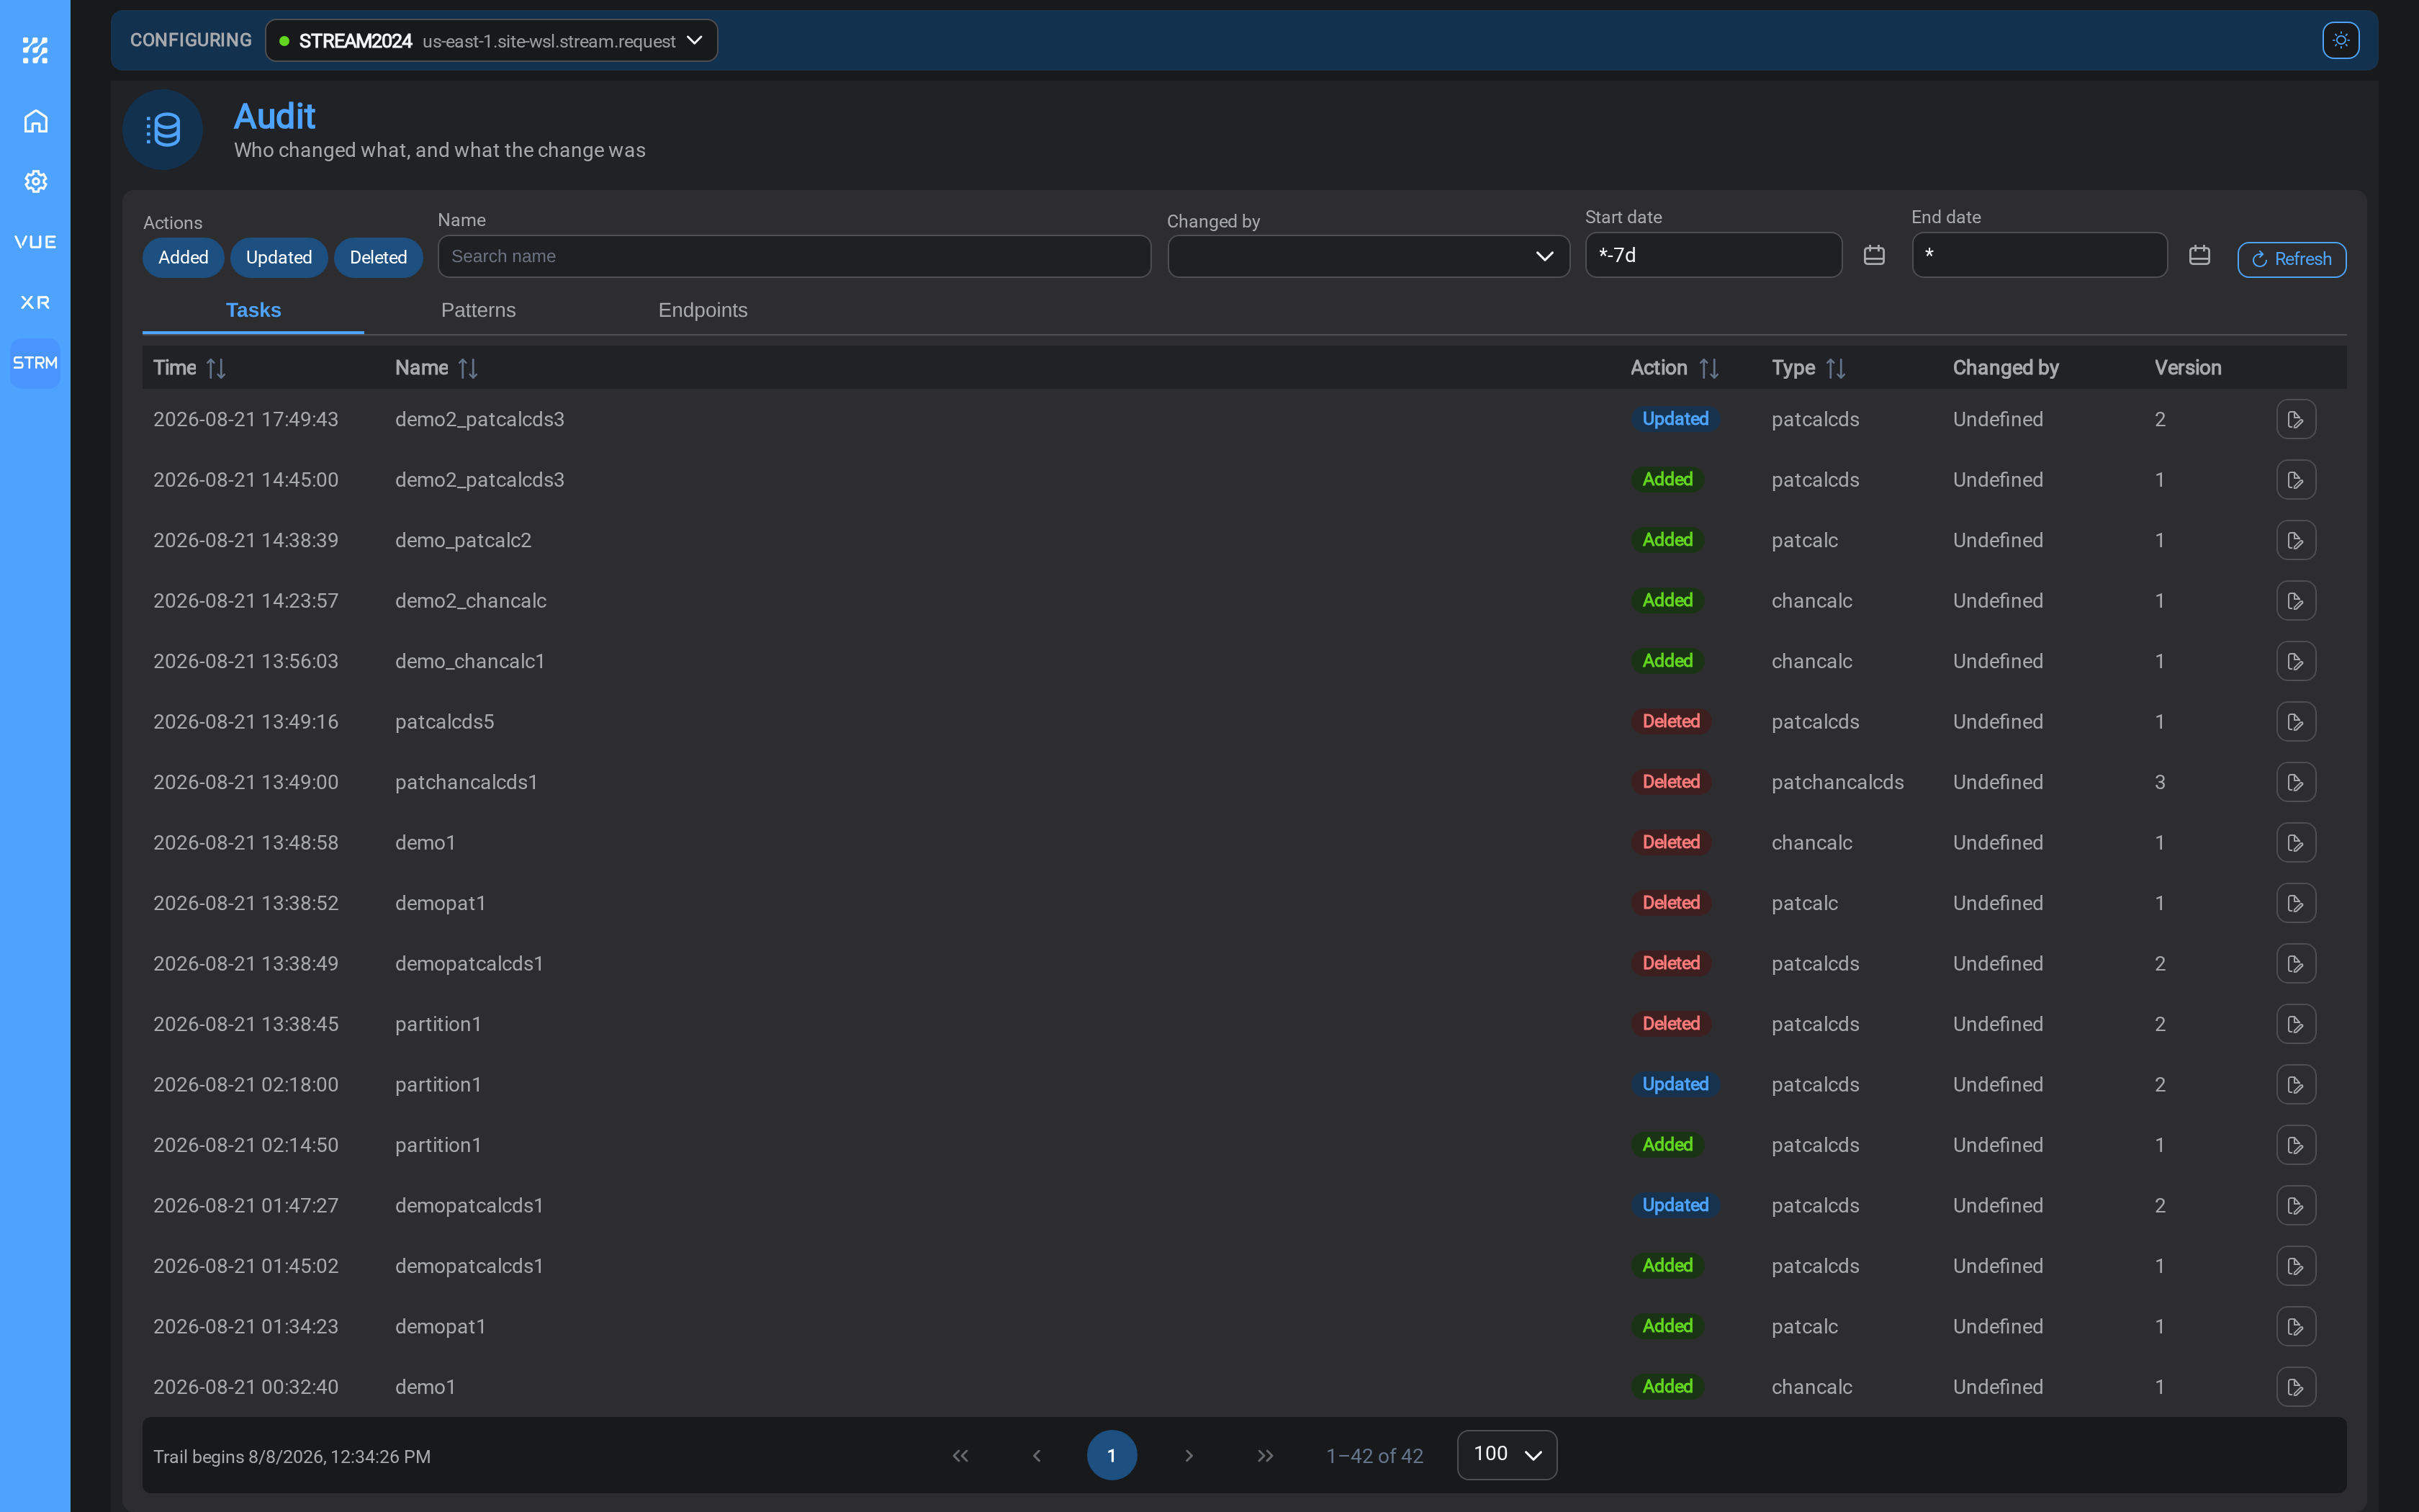Viewport: 2419px width, 1512px height.
Task: Toggle the Updated action filter
Action: pyautogui.click(x=279, y=257)
